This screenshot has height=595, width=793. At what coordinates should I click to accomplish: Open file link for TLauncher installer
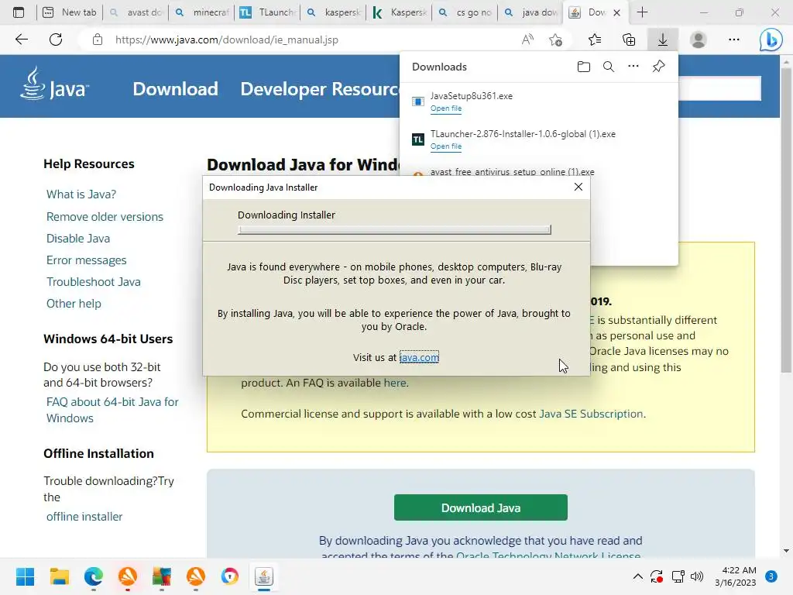445,146
